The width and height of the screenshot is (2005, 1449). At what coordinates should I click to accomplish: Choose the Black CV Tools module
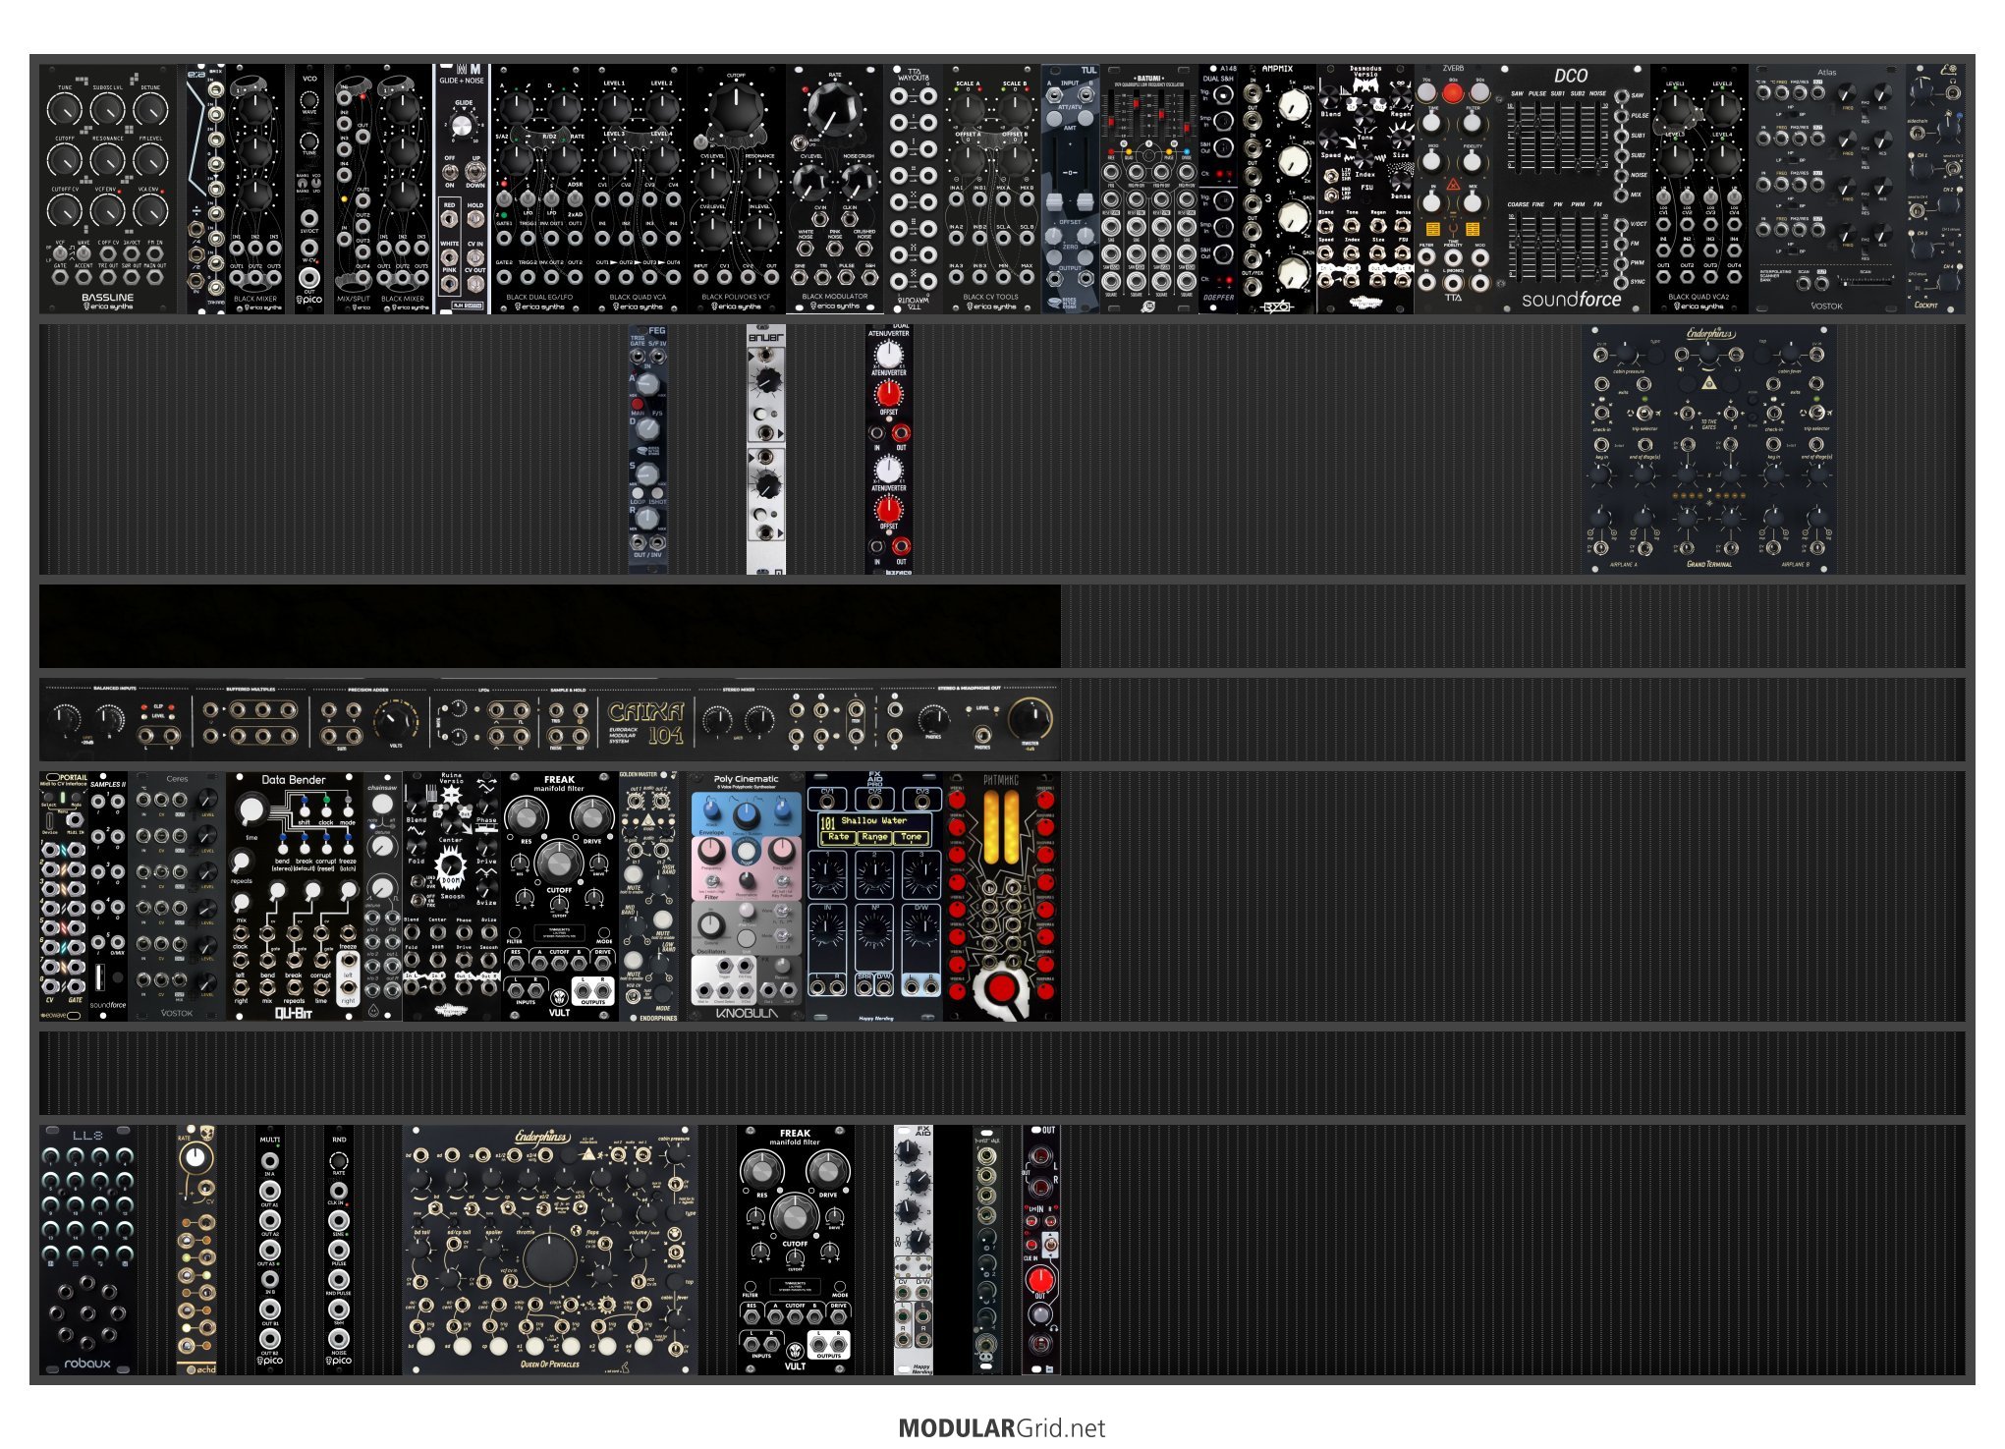[x=992, y=190]
